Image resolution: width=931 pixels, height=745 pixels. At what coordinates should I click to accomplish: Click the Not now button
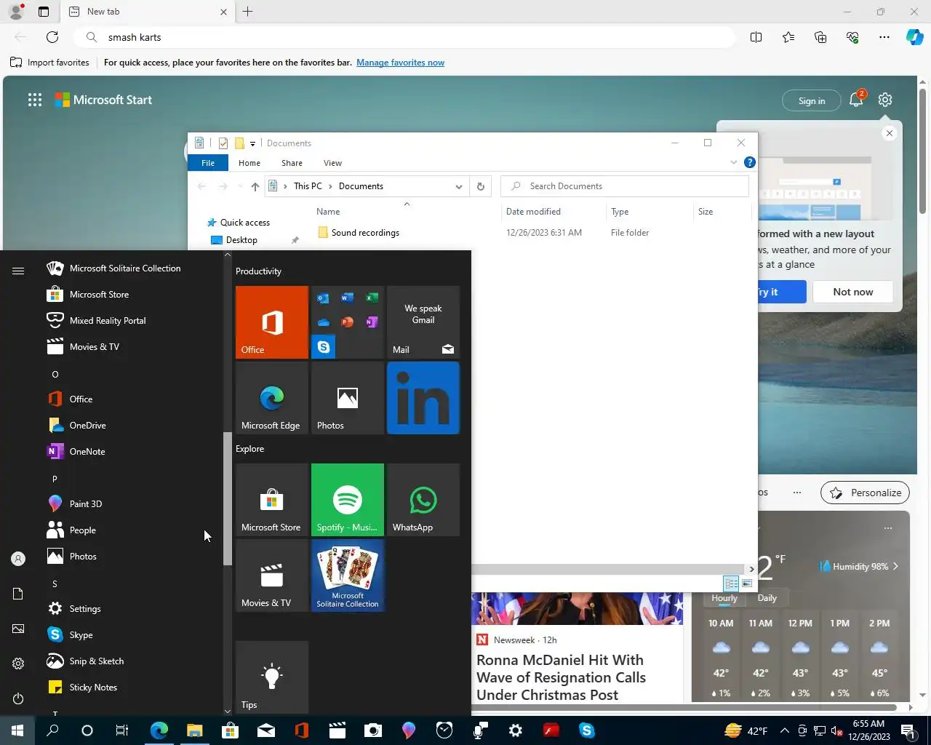853,292
